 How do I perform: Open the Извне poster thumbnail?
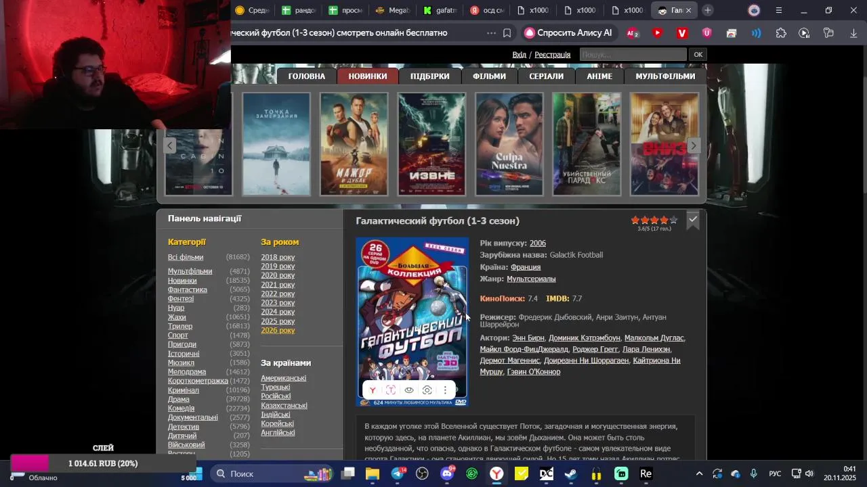(431, 144)
